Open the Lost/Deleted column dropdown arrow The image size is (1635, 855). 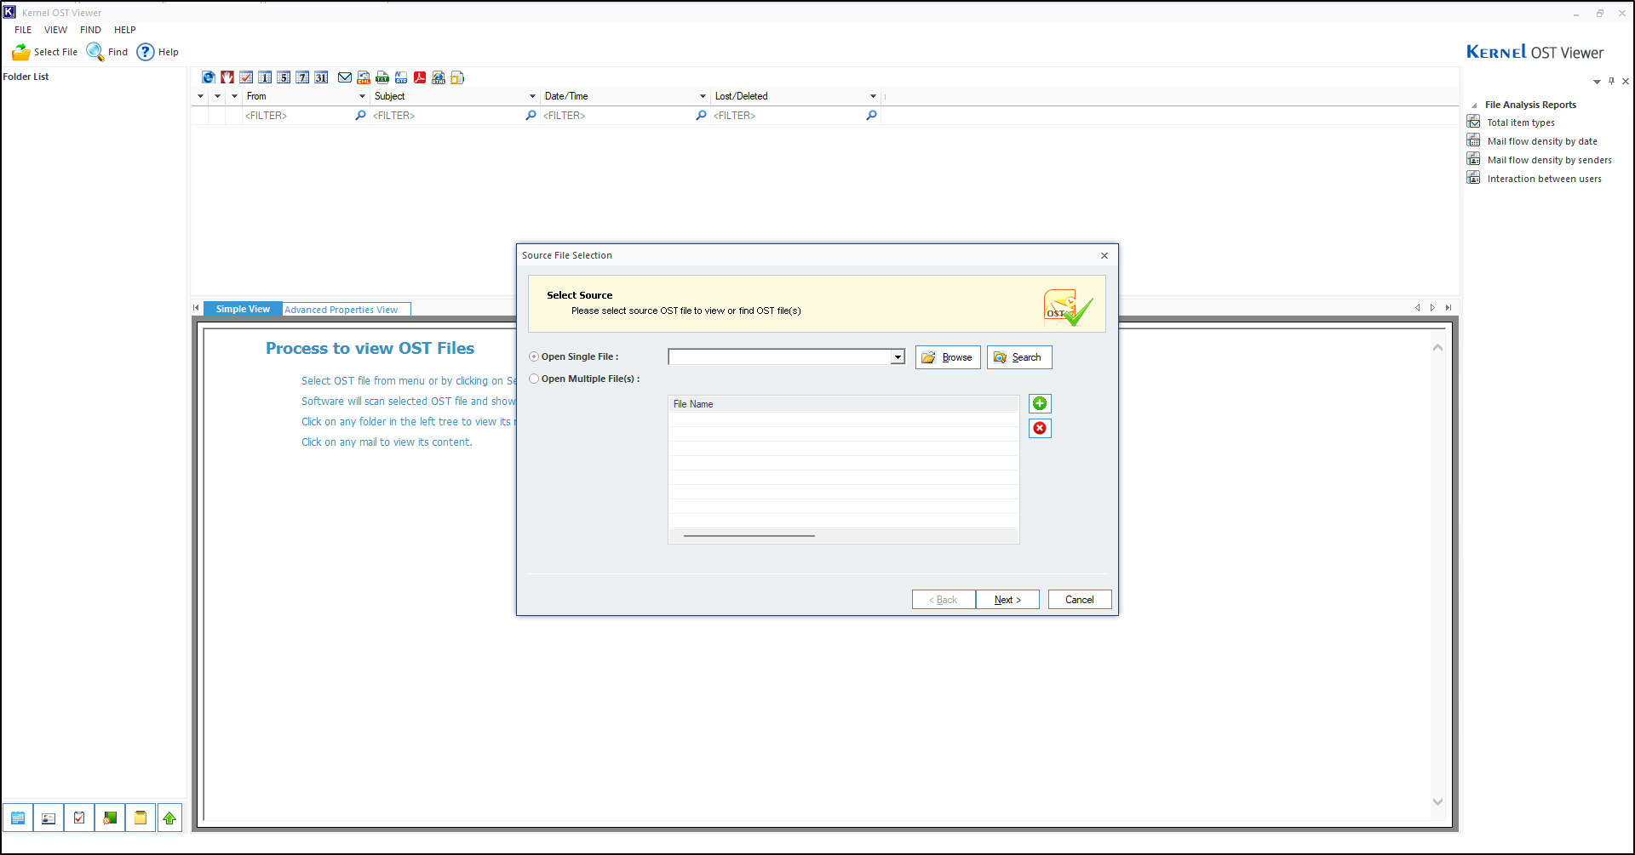point(873,96)
